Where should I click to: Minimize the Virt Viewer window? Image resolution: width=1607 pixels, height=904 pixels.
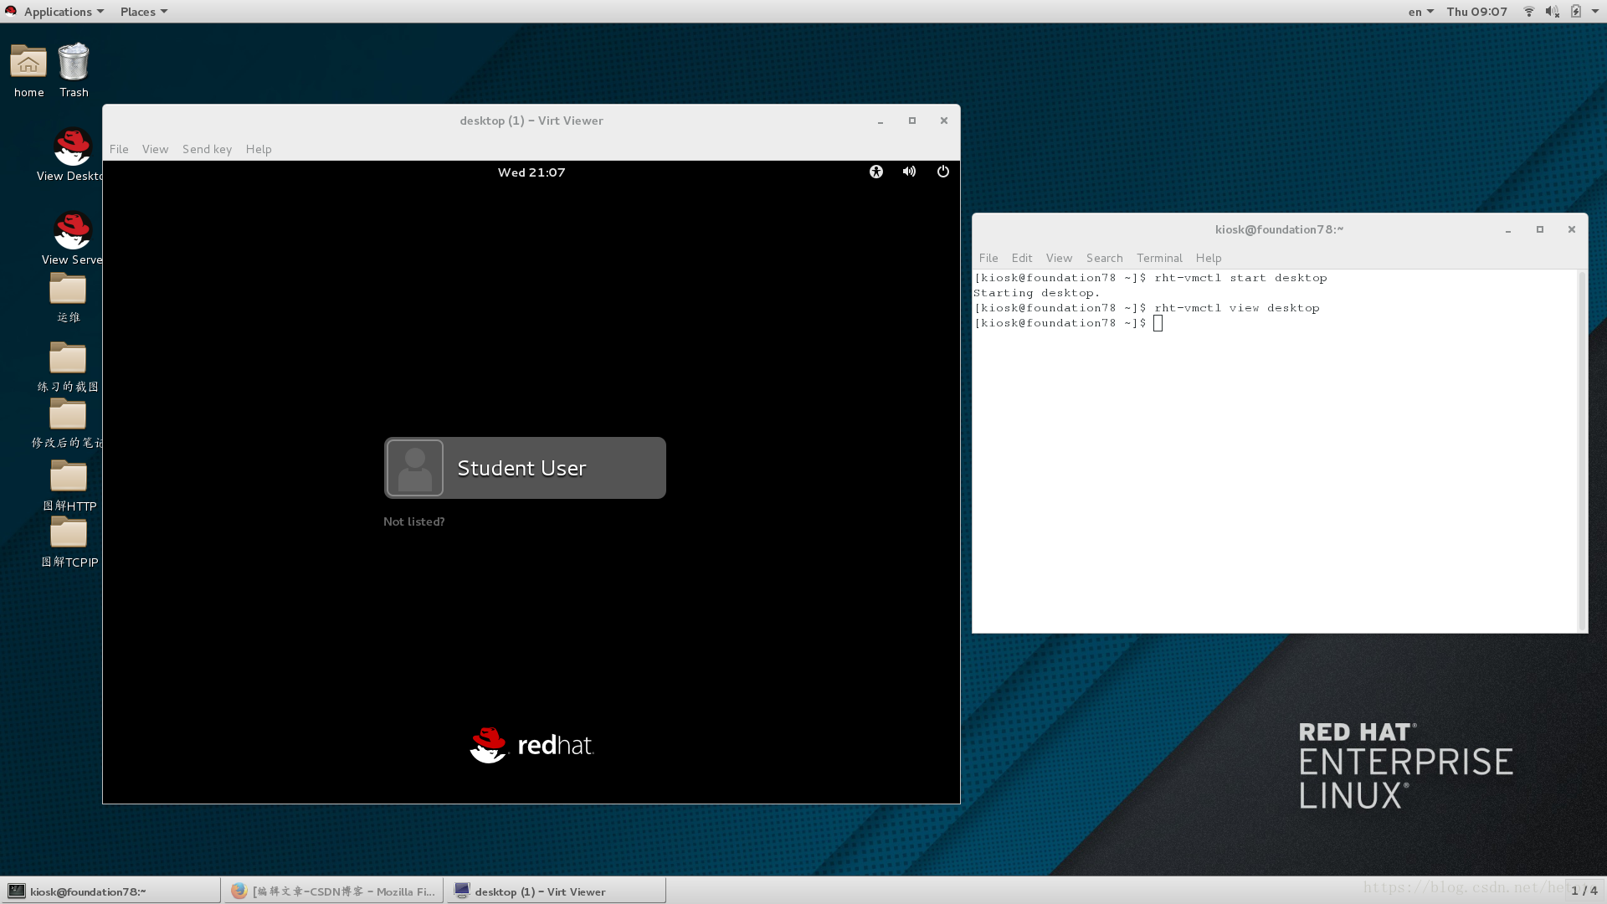(881, 121)
